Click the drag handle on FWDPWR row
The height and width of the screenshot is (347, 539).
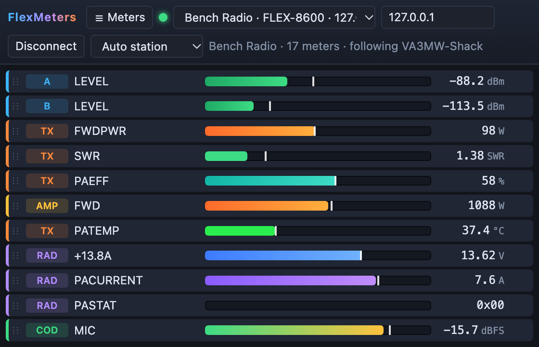[x=15, y=131]
